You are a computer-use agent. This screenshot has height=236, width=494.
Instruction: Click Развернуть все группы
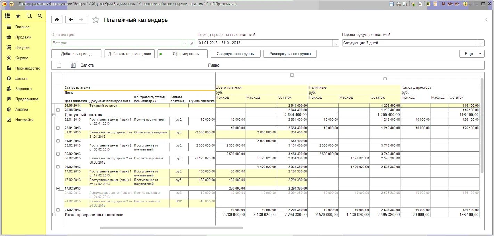coord(290,54)
